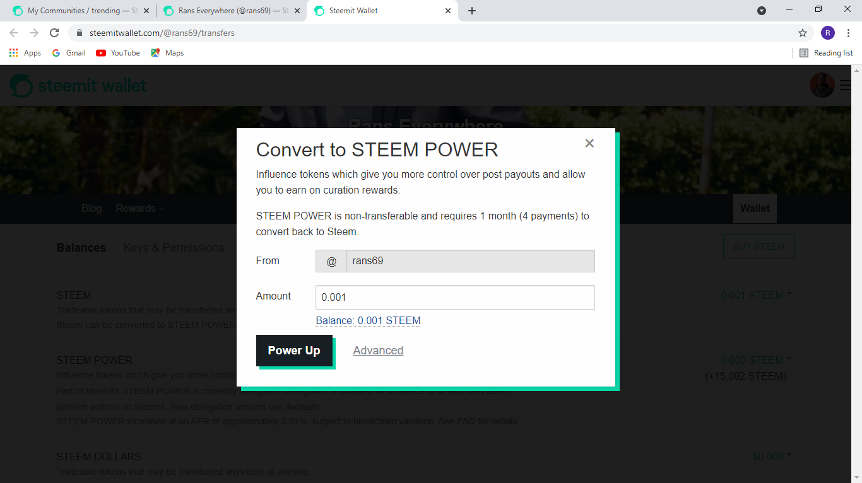The image size is (862, 483).
Task: Open Chrome three-dot menu
Action: pyautogui.click(x=848, y=33)
